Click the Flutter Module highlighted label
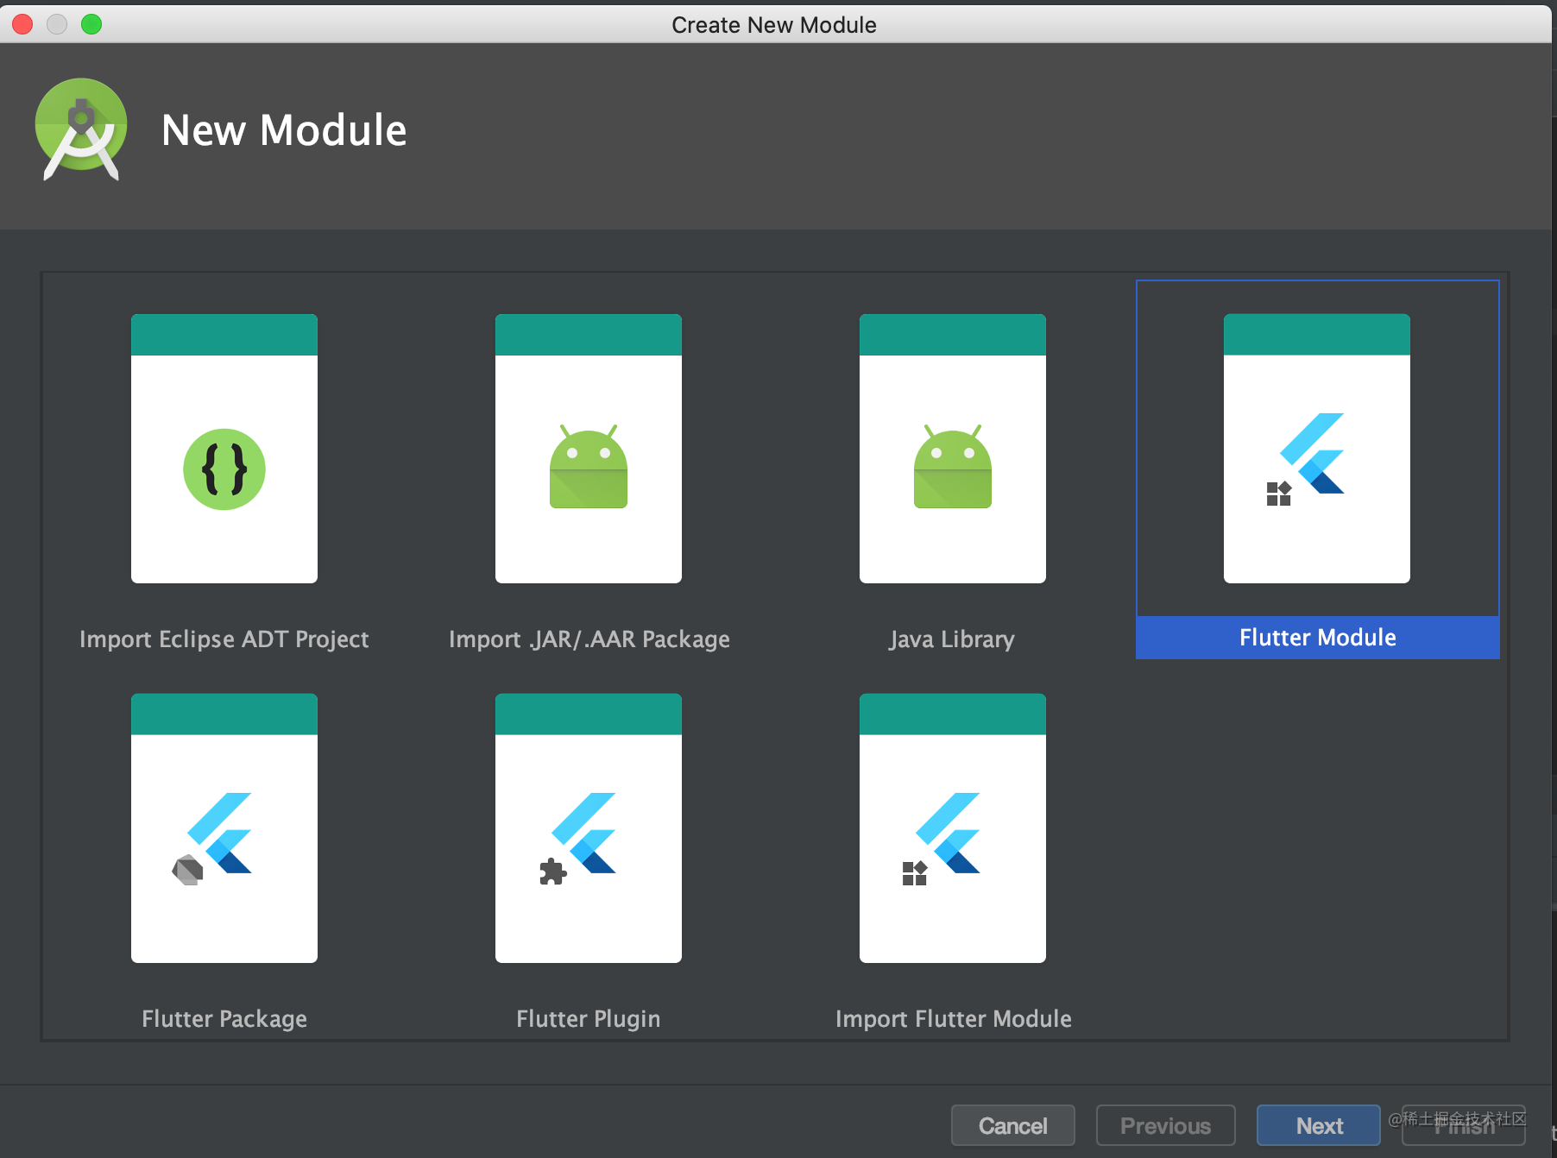Screen dimensions: 1557x1158 (x=1316, y=638)
